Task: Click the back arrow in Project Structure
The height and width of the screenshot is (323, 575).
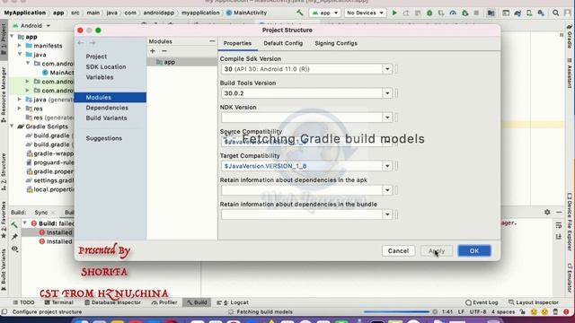Action: [x=81, y=43]
